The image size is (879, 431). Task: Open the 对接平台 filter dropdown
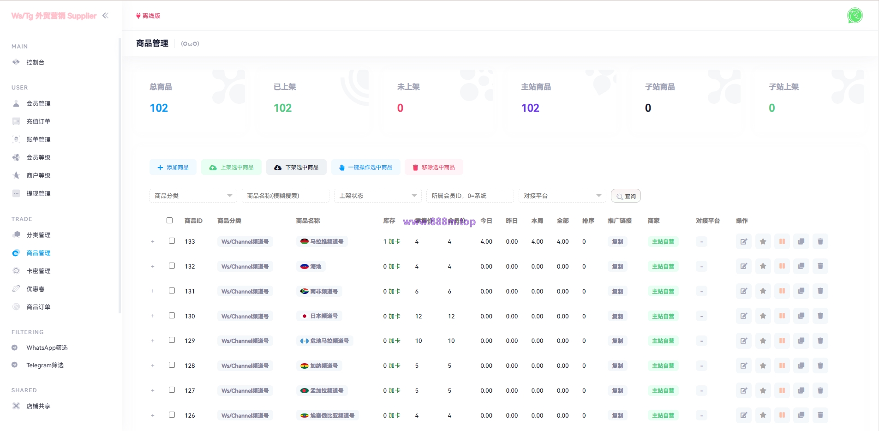click(x=562, y=196)
